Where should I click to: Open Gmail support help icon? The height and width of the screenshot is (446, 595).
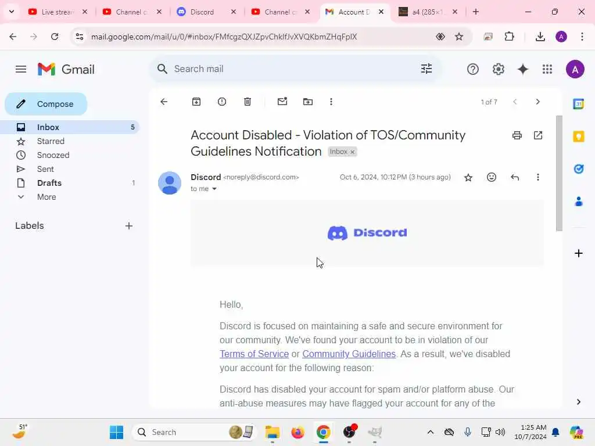click(x=473, y=70)
